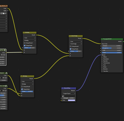
Task: Collapse the Color Dodge node with its header arrow
Action: coord(70,36)
